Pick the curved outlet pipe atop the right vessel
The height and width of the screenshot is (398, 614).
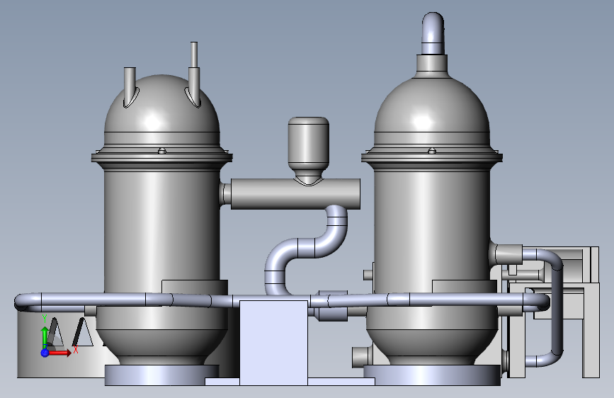[433, 34]
